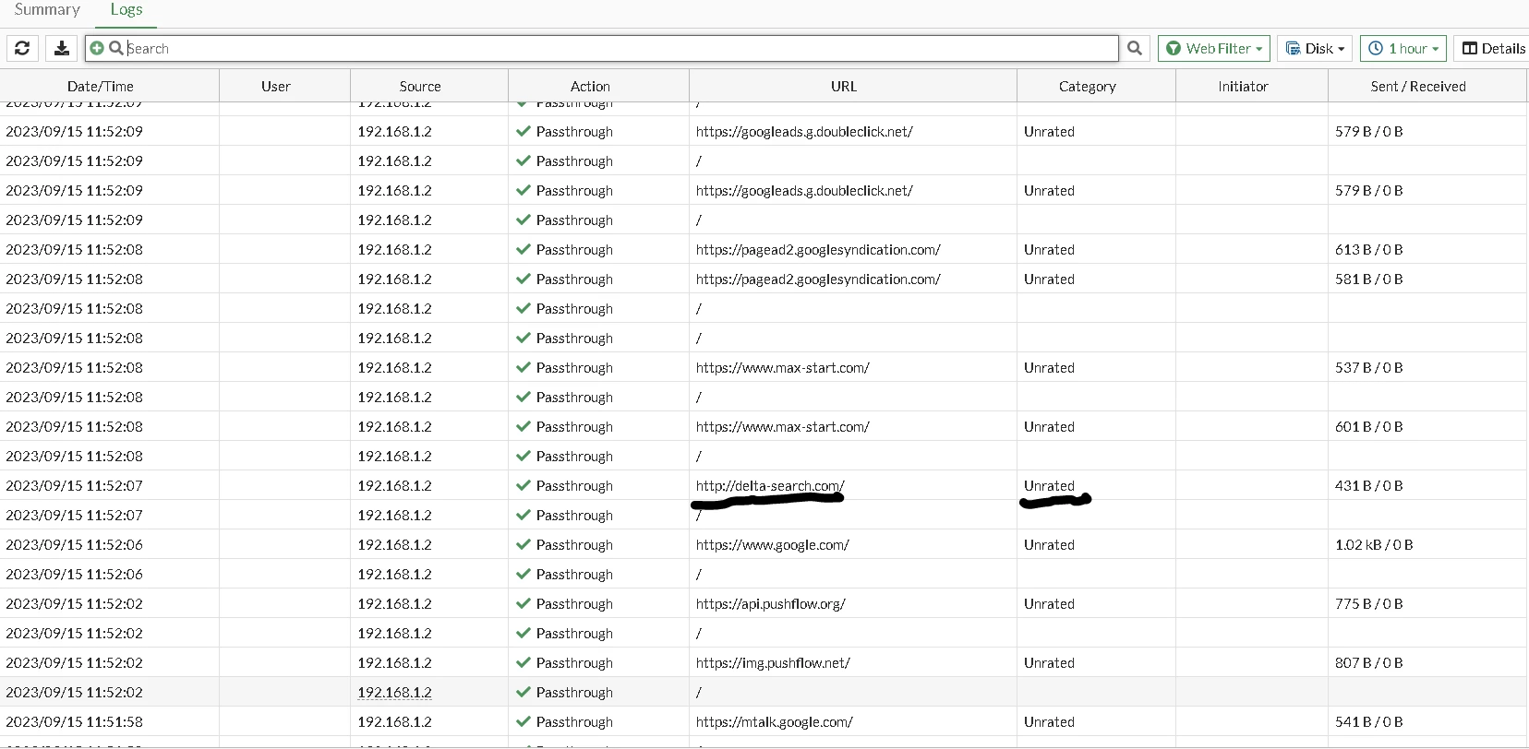Click the magnifier search button

pos(1135,48)
